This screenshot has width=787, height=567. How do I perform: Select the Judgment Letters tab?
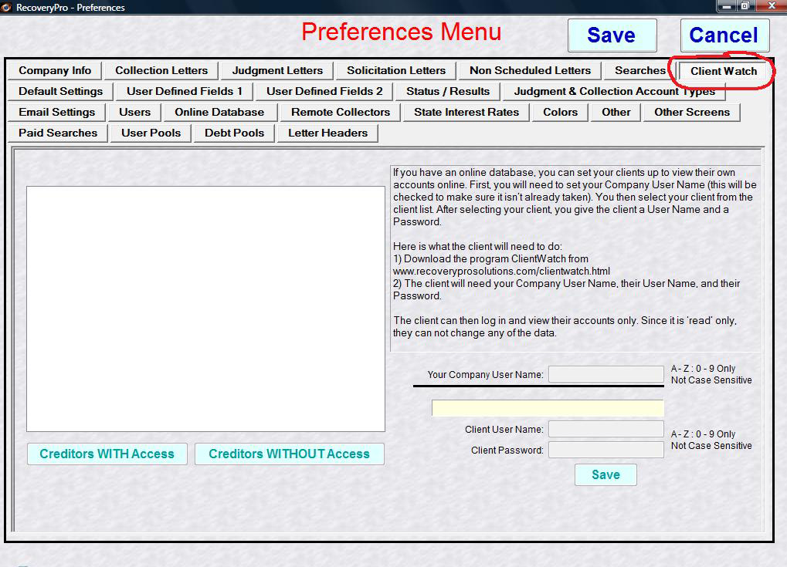(x=277, y=71)
